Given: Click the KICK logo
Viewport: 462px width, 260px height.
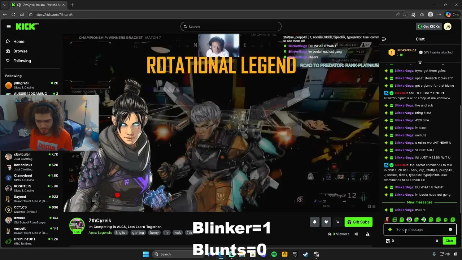Looking at the screenshot, I should [27, 26].
